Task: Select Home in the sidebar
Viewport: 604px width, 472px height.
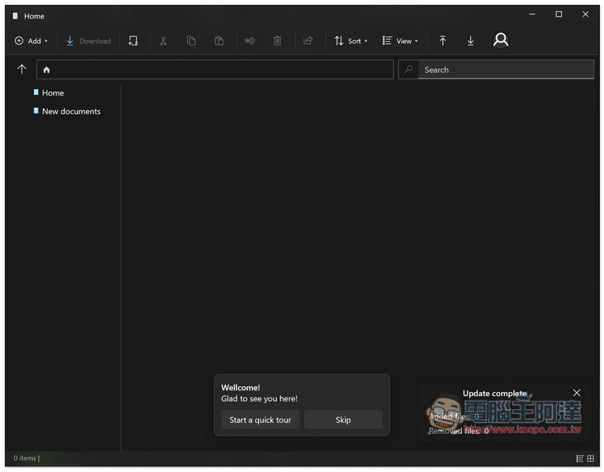Action: point(53,93)
